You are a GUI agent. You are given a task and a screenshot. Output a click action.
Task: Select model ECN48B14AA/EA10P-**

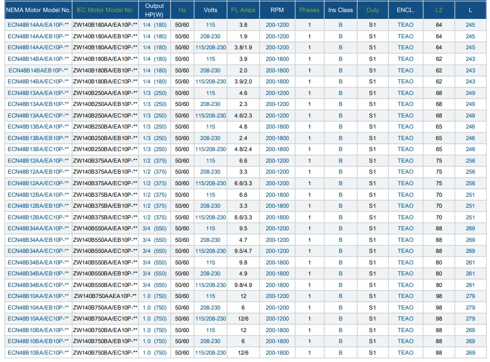pos(38,25)
